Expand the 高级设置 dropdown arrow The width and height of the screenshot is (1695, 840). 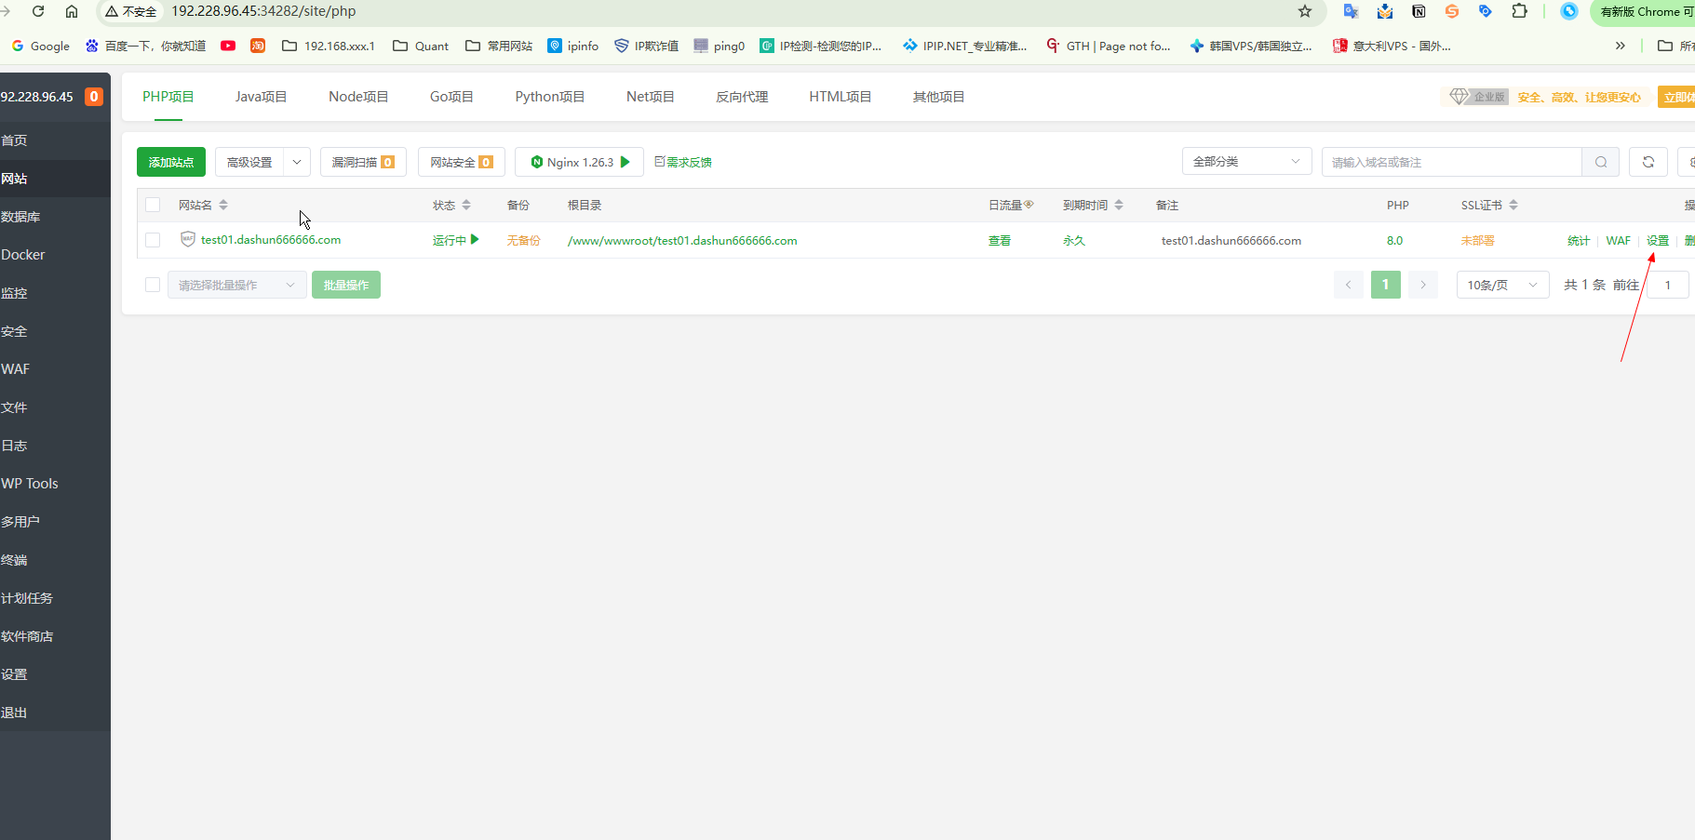297,162
